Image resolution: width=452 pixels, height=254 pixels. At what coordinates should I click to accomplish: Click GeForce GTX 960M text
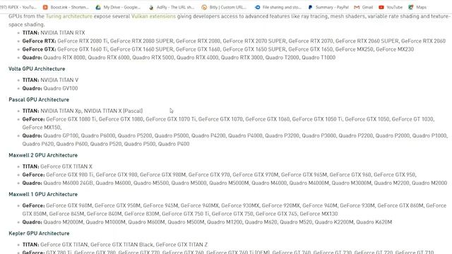pyautogui.click(x=69, y=205)
